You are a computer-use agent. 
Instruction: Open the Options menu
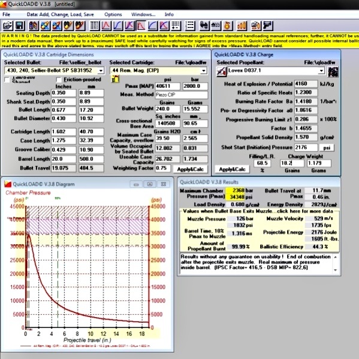point(113,14)
